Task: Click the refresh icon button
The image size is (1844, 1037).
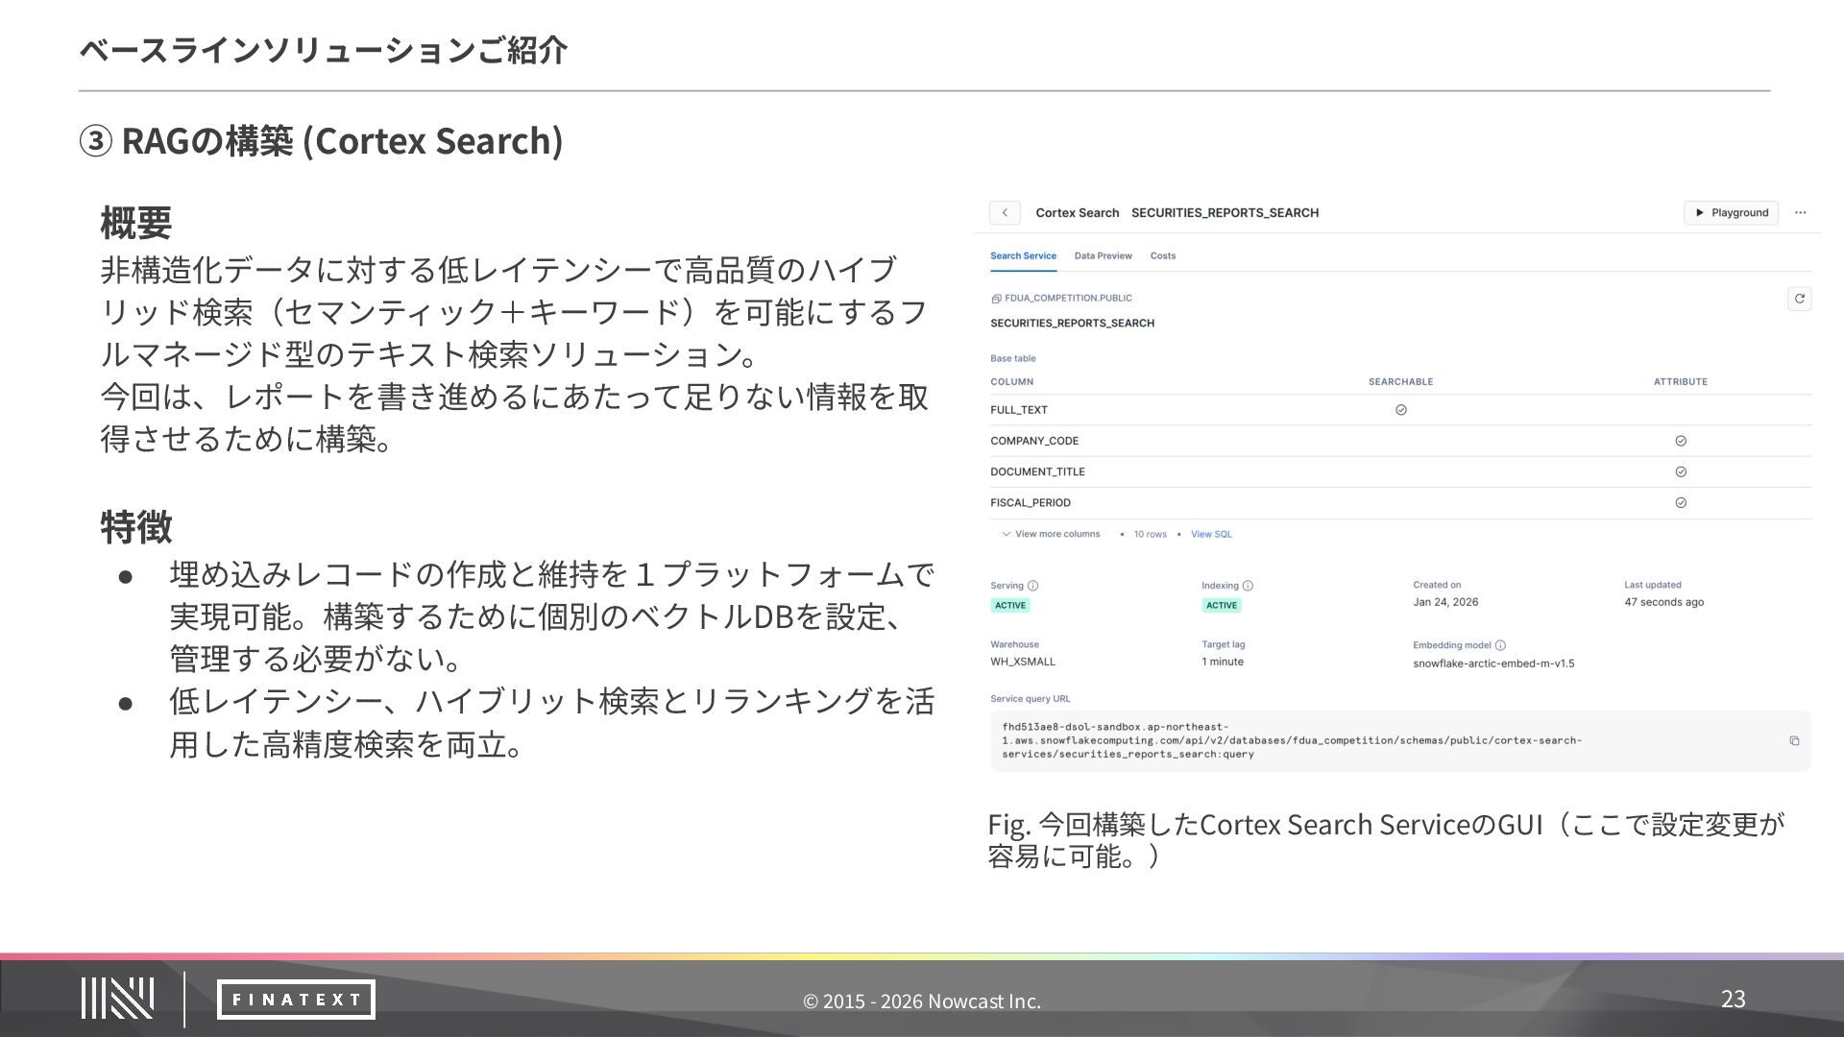Action: click(x=1799, y=299)
